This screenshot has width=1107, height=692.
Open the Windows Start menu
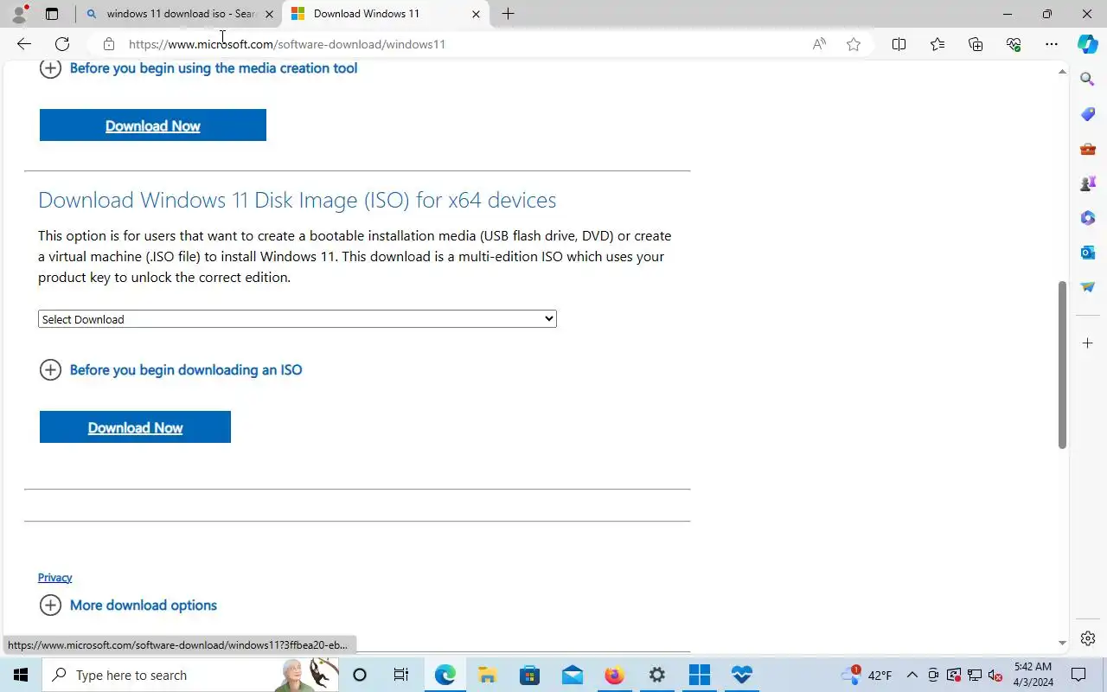click(21, 675)
